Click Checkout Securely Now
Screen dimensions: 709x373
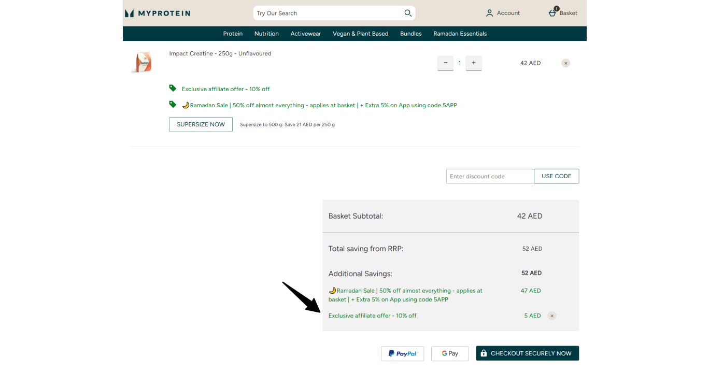tap(528, 353)
